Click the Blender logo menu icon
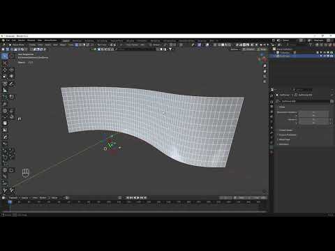335x251 pixels. (3, 40)
